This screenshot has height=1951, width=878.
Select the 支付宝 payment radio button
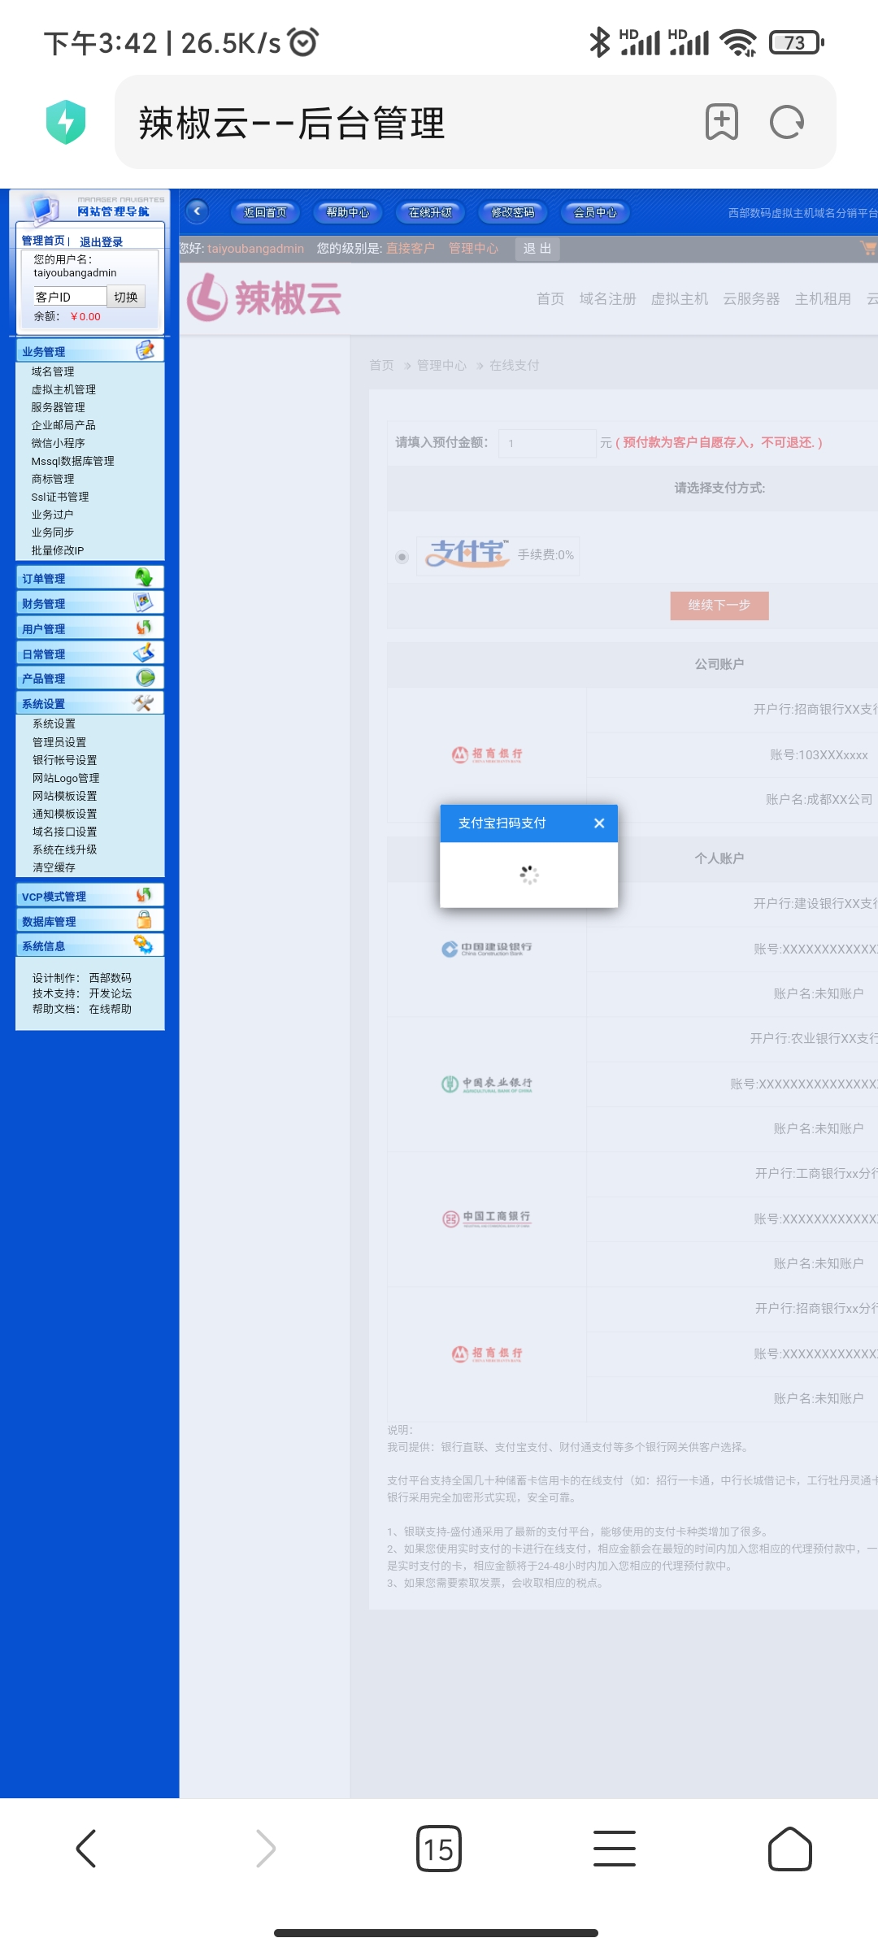(x=402, y=557)
